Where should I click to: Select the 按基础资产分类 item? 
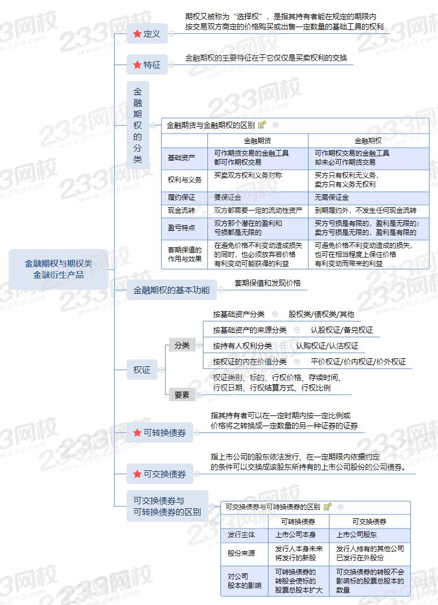(238, 314)
